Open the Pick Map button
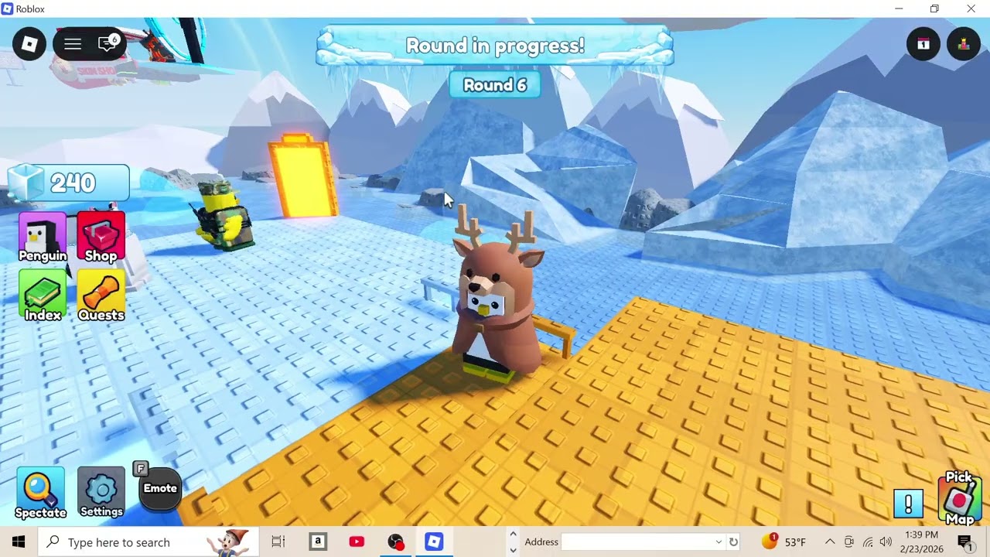This screenshot has width=990, height=557. click(x=960, y=499)
